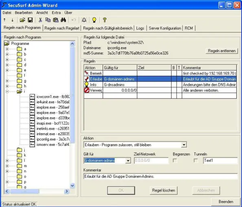Enable the Begrenzen checkbox
This screenshot has width=242, height=207.
click(175, 161)
